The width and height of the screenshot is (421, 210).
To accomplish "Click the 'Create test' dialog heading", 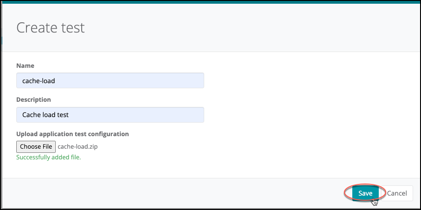I will coord(51,27).
